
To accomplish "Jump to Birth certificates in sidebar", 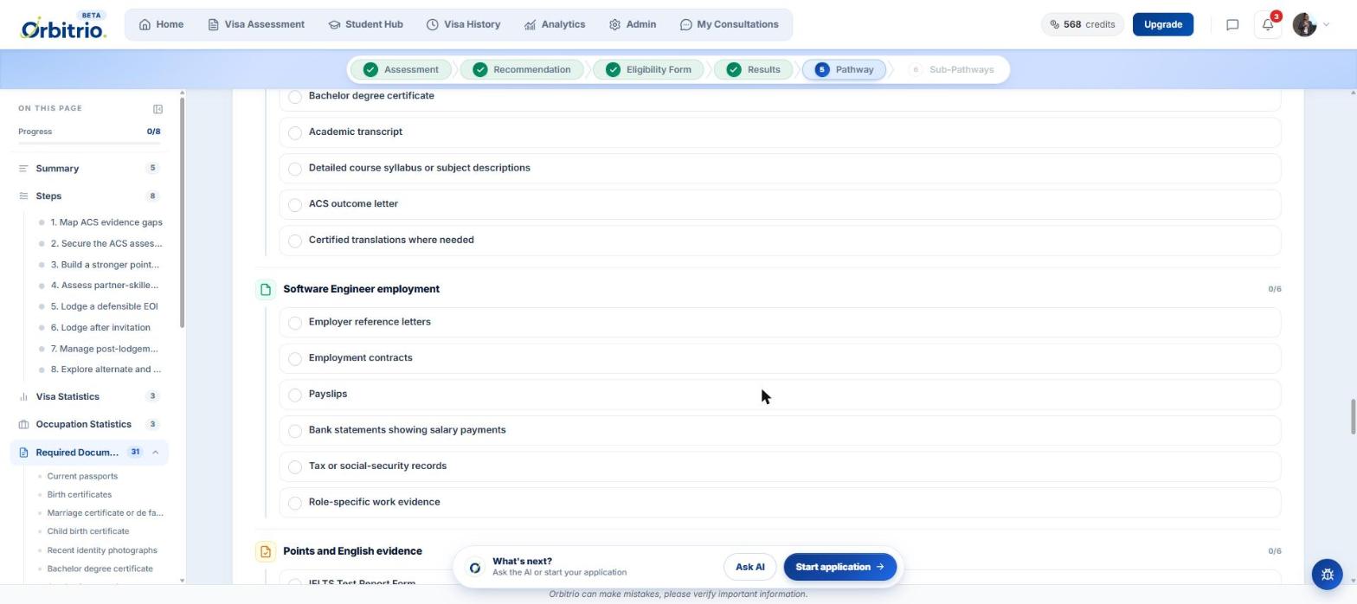I will [x=79, y=495].
